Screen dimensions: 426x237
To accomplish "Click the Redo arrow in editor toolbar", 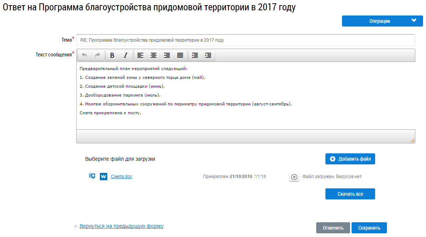I will [98, 55].
